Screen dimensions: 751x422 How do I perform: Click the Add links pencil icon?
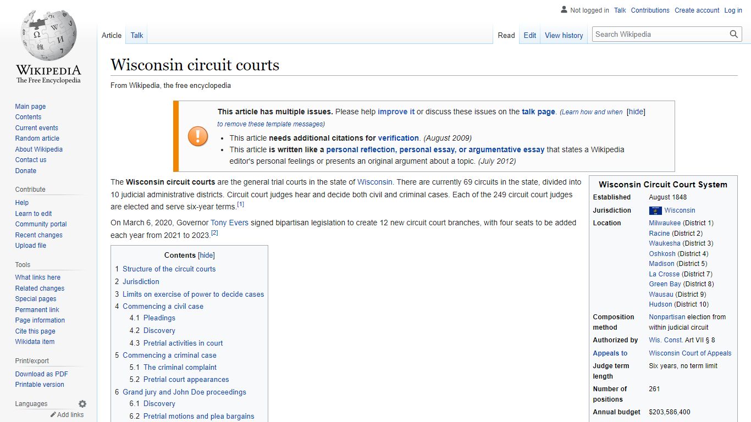point(53,415)
